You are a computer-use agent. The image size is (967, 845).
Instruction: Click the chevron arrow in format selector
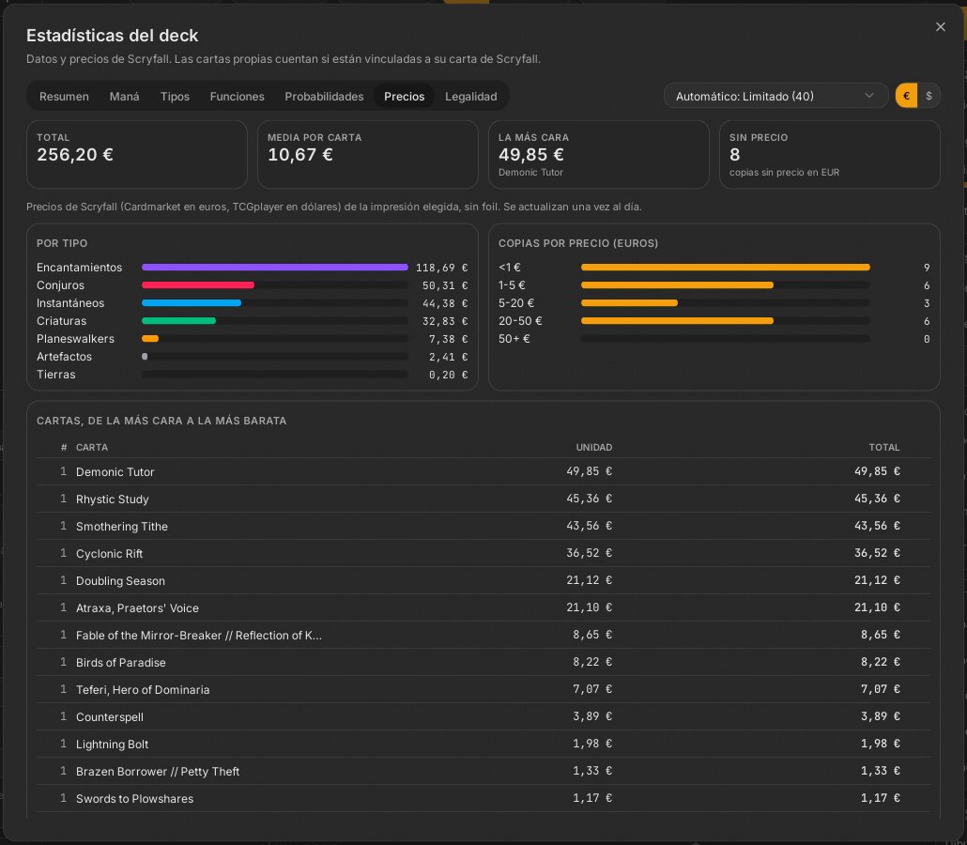pos(869,96)
